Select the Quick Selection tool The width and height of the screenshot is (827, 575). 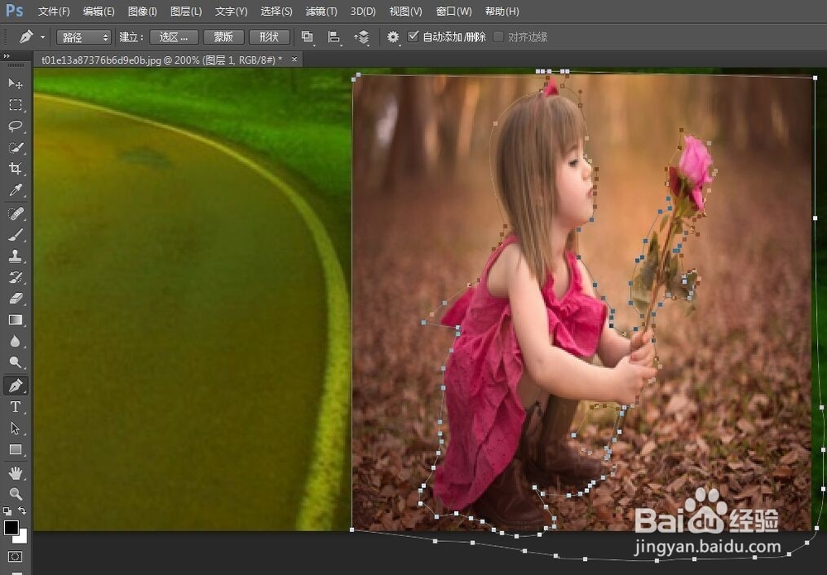click(x=15, y=147)
